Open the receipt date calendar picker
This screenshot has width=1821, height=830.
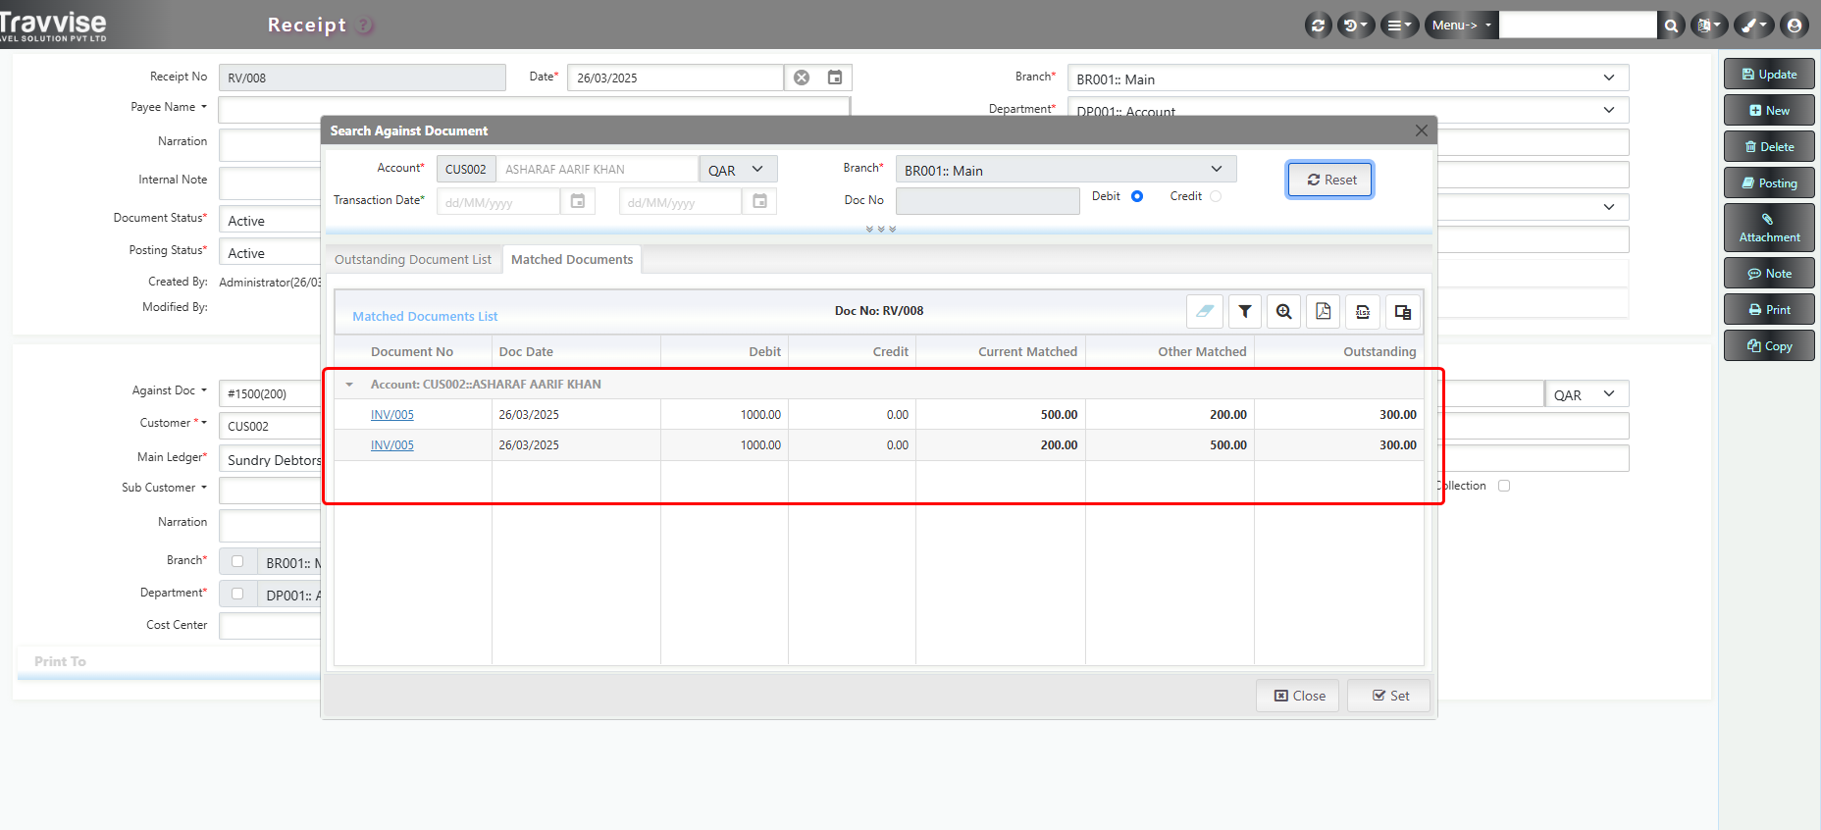click(x=835, y=78)
